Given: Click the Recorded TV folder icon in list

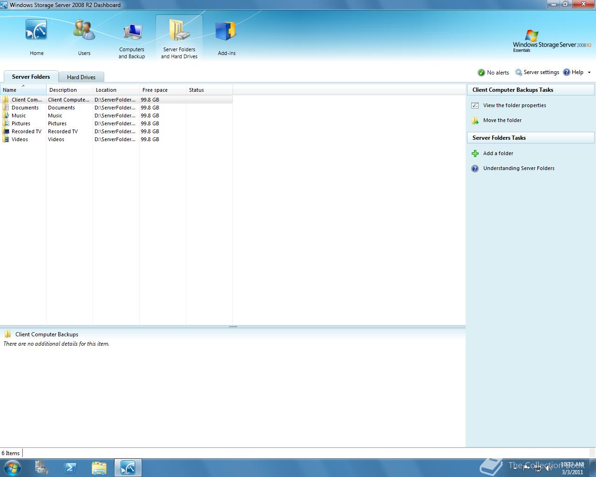Looking at the screenshot, I should [x=5, y=131].
